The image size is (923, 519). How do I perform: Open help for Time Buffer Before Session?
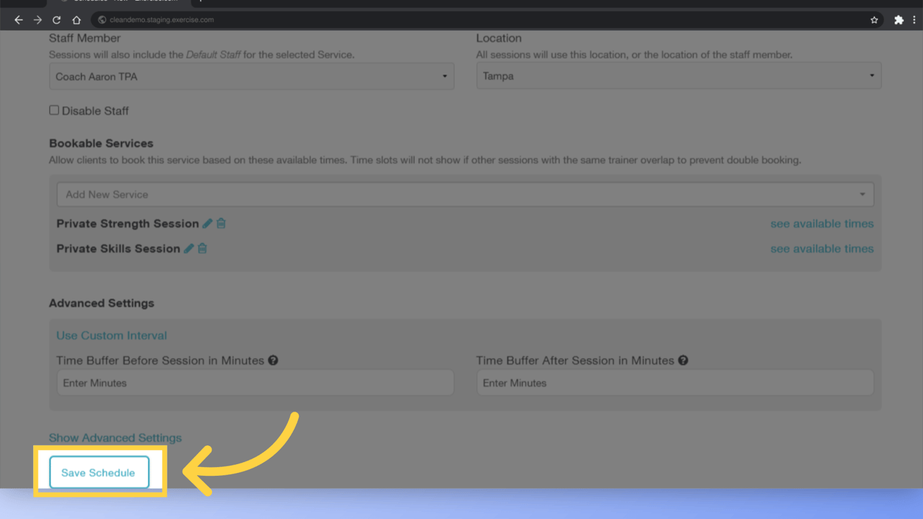click(x=273, y=360)
